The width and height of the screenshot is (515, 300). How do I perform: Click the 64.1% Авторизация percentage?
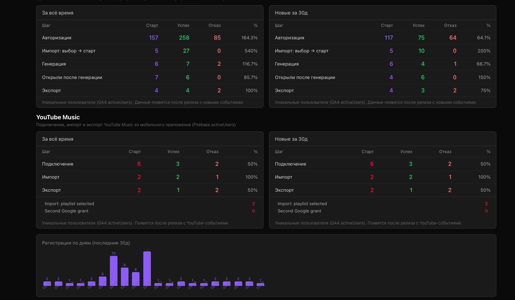484,38
